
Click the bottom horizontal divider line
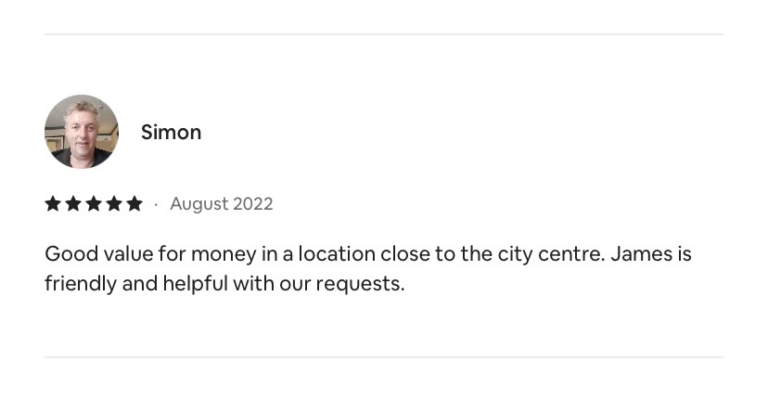click(x=383, y=357)
